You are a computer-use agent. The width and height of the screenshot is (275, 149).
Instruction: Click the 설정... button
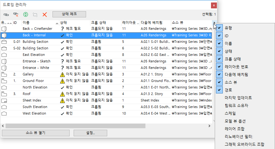pos(90,133)
